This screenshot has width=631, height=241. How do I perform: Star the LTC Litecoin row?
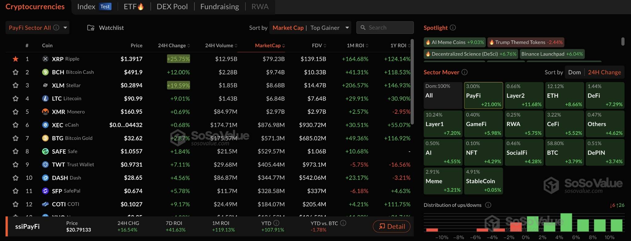pyautogui.click(x=15, y=98)
